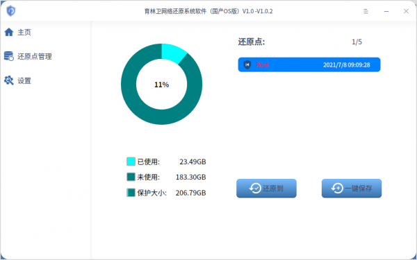
Task: Click the restore point database icon
Action: (9, 56)
